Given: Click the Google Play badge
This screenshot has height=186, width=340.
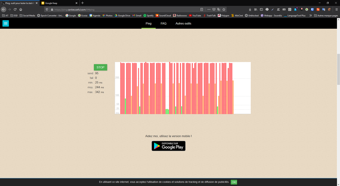Looking at the screenshot, I should pos(168,146).
